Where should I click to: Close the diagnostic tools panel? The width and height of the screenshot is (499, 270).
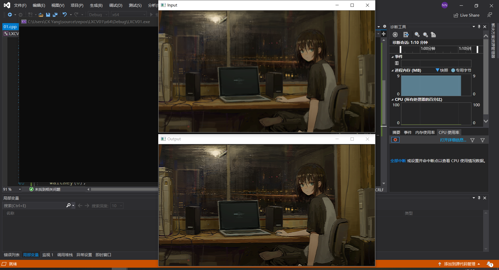coord(485,27)
